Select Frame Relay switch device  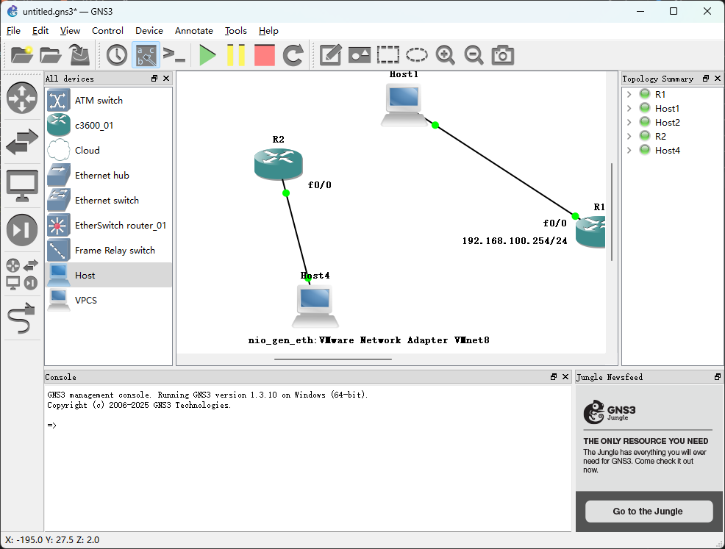click(109, 250)
